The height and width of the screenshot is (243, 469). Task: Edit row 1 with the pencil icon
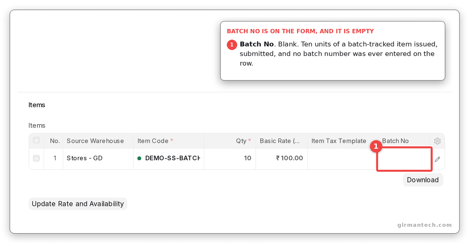click(437, 159)
